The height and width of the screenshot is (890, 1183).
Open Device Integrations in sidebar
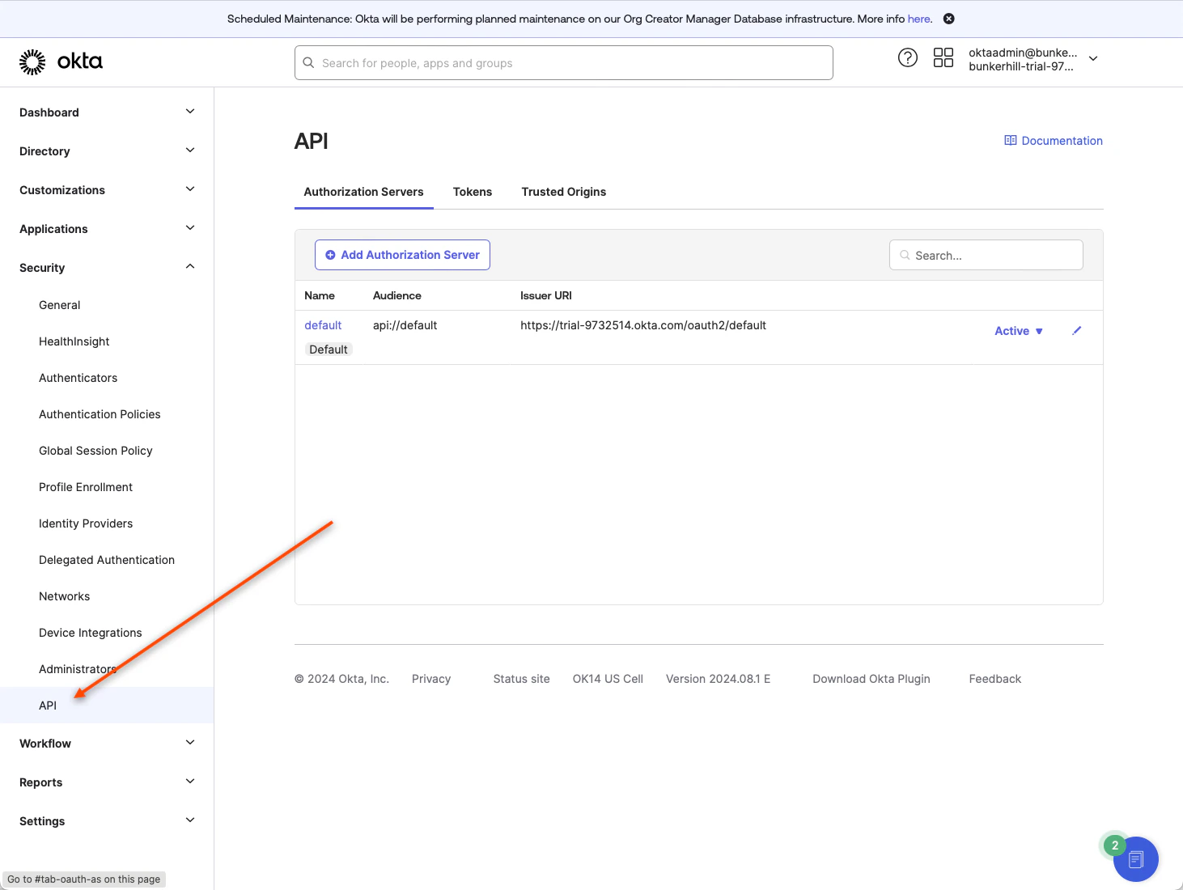point(91,633)
